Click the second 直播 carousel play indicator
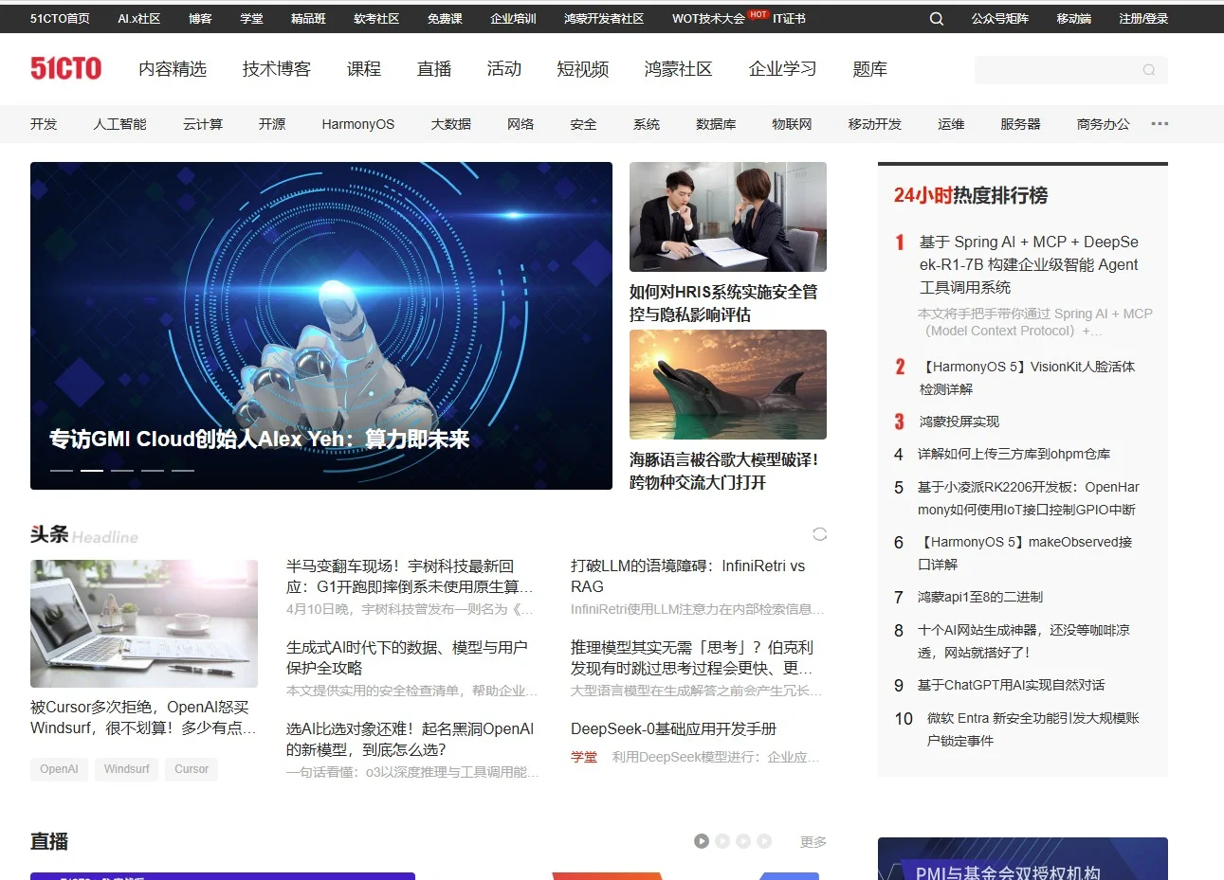Image resolution: width=1224 pixels, height=880 pixels. tap(722, 841)
